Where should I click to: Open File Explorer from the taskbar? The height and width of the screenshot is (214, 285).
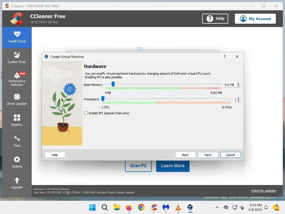point(117,207)
